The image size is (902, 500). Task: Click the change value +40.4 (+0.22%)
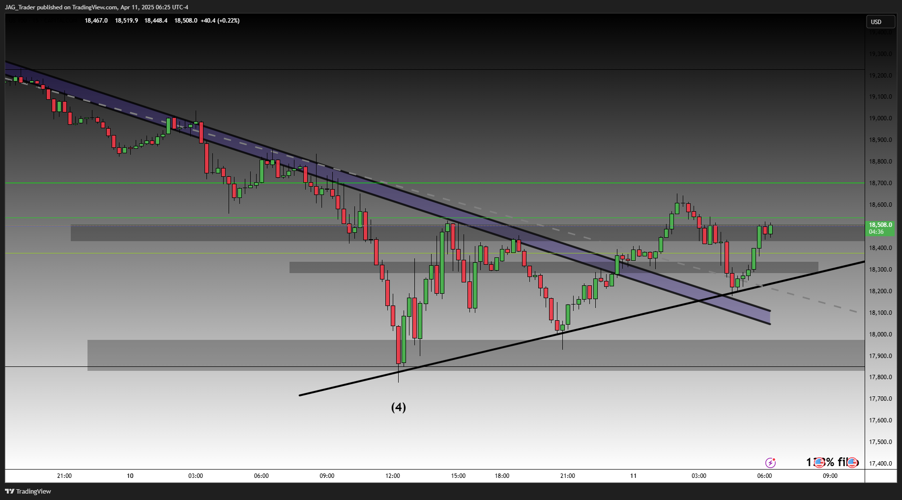(220, 21)
